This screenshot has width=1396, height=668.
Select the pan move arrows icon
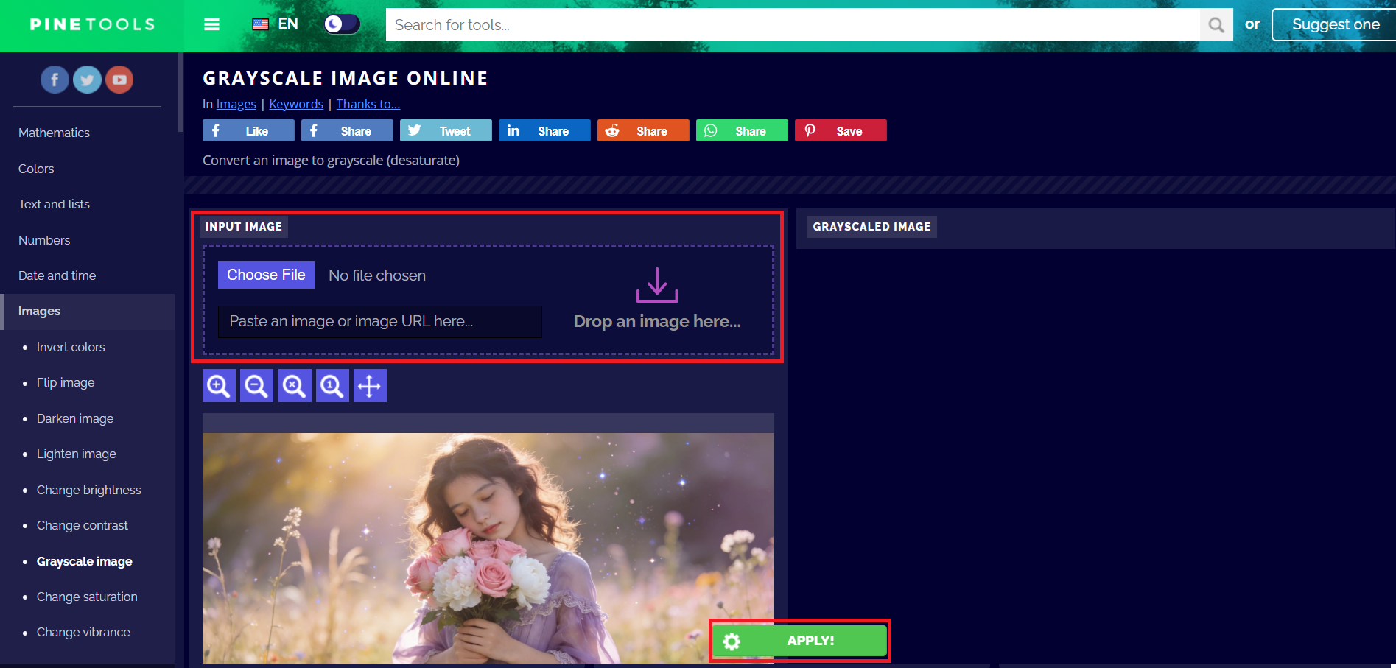(370, 386)
